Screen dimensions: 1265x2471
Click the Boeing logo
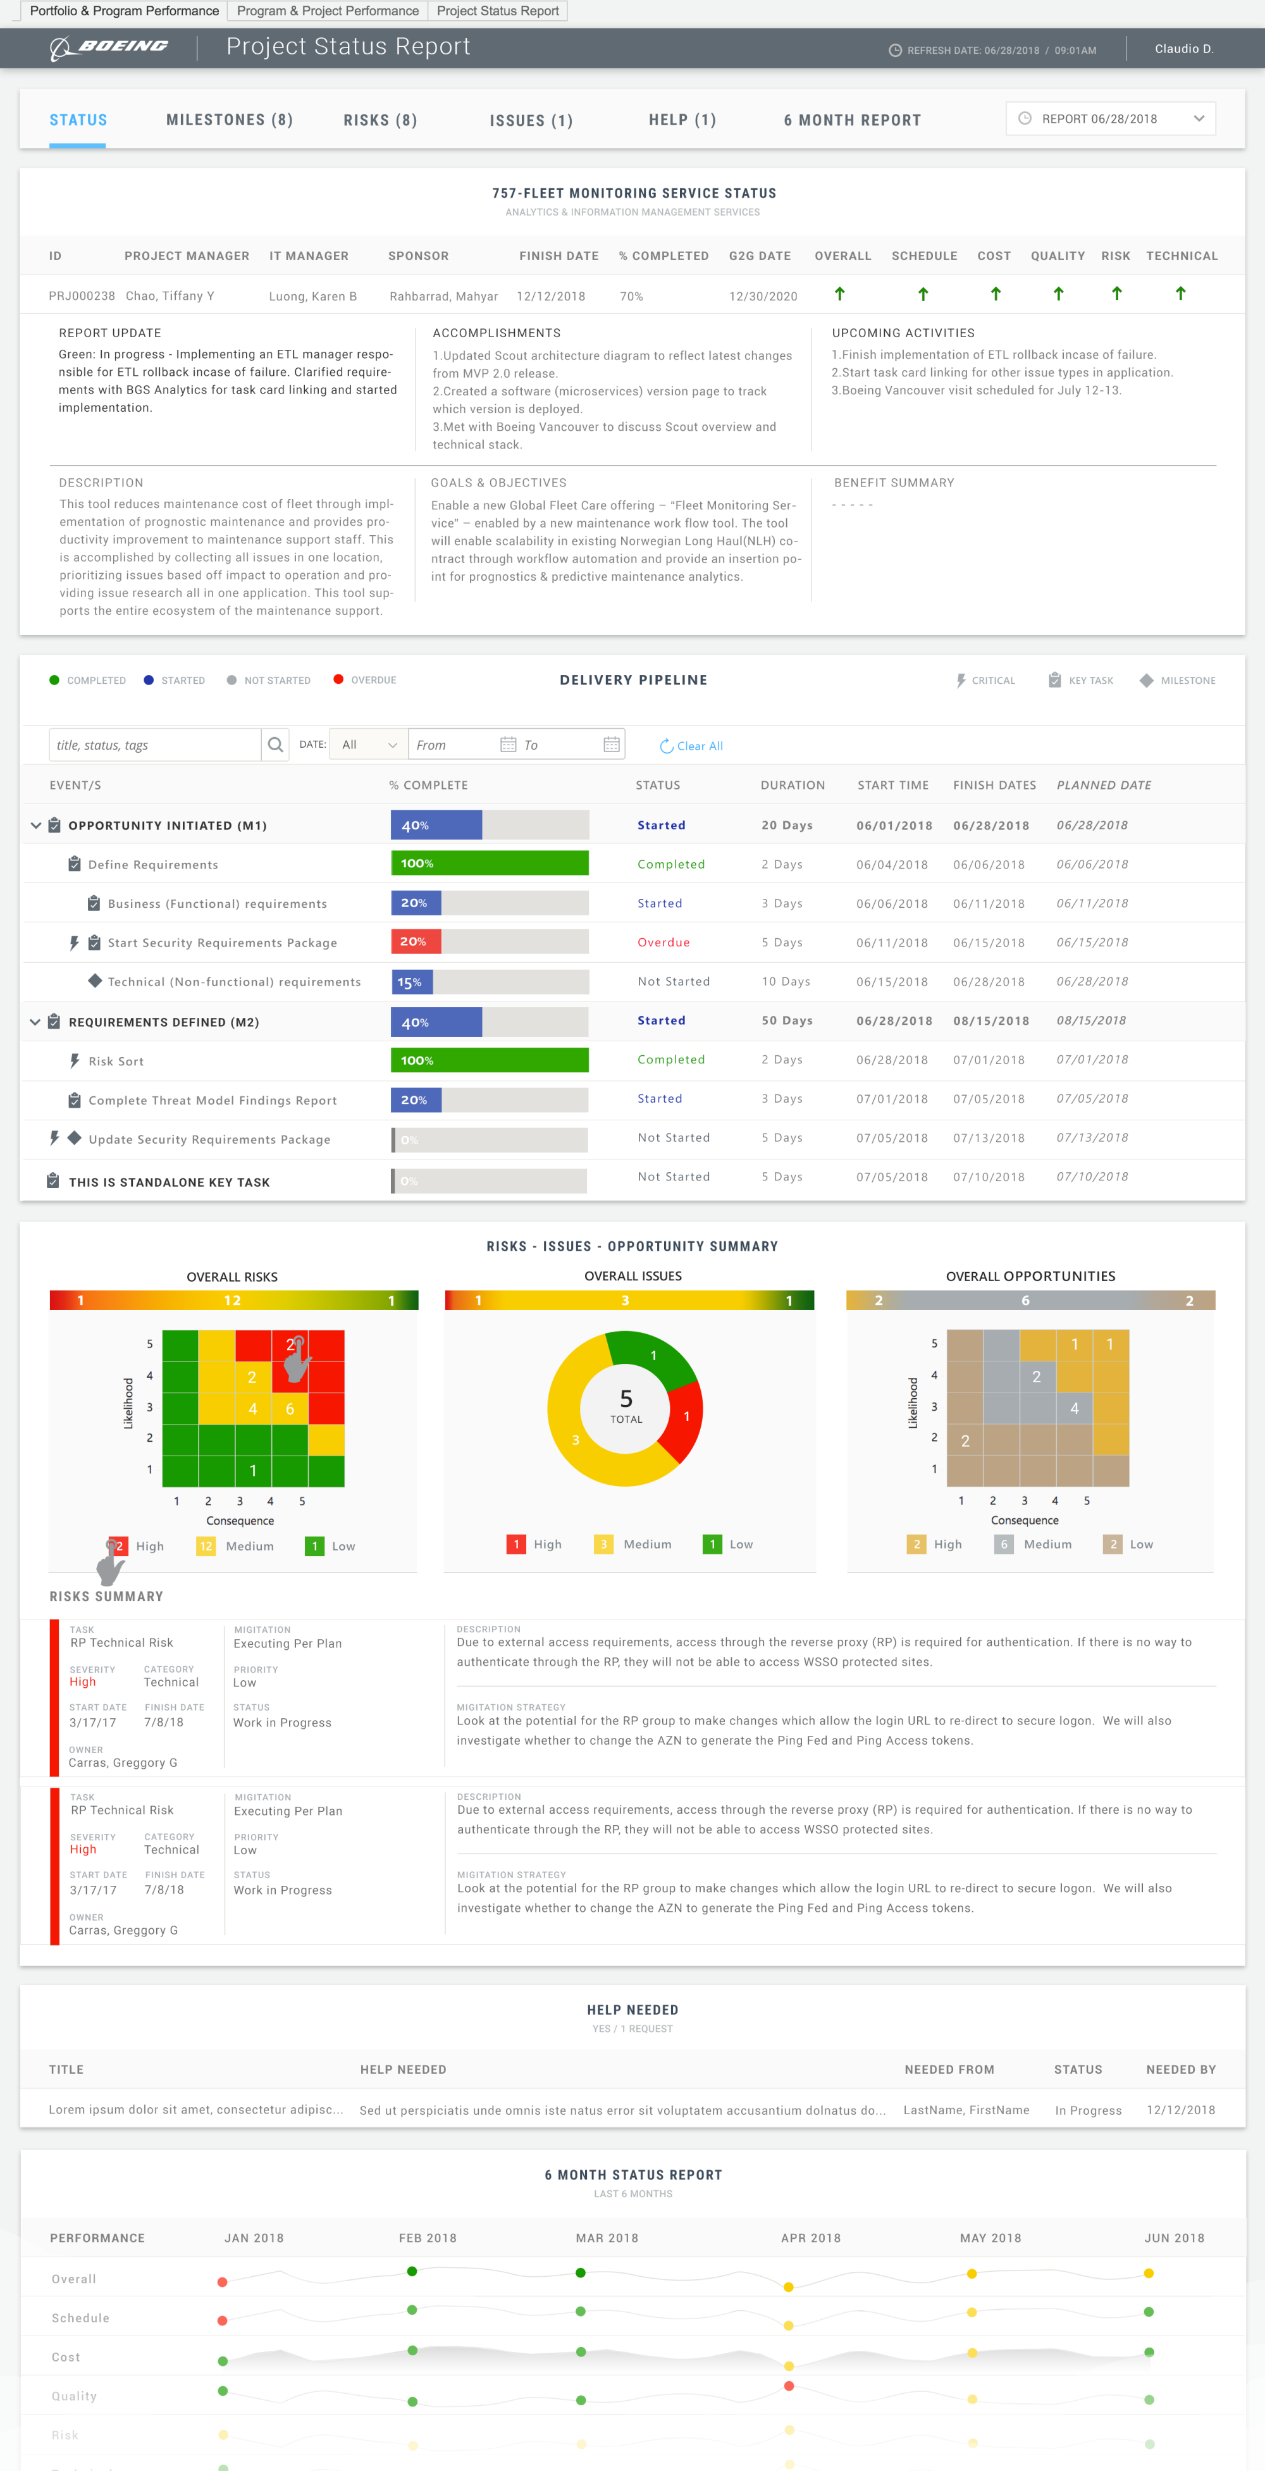tap(108, 47)
